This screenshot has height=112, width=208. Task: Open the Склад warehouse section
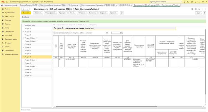click(2, 28)
